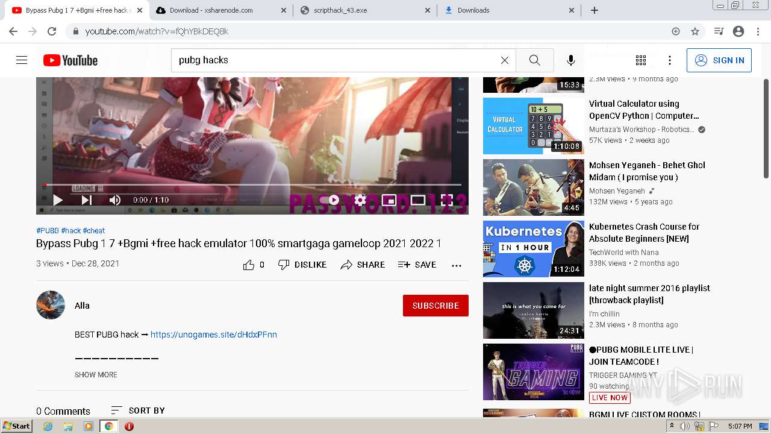Open the Chrome profile icon
771x434 pixels.
(738, 31)
